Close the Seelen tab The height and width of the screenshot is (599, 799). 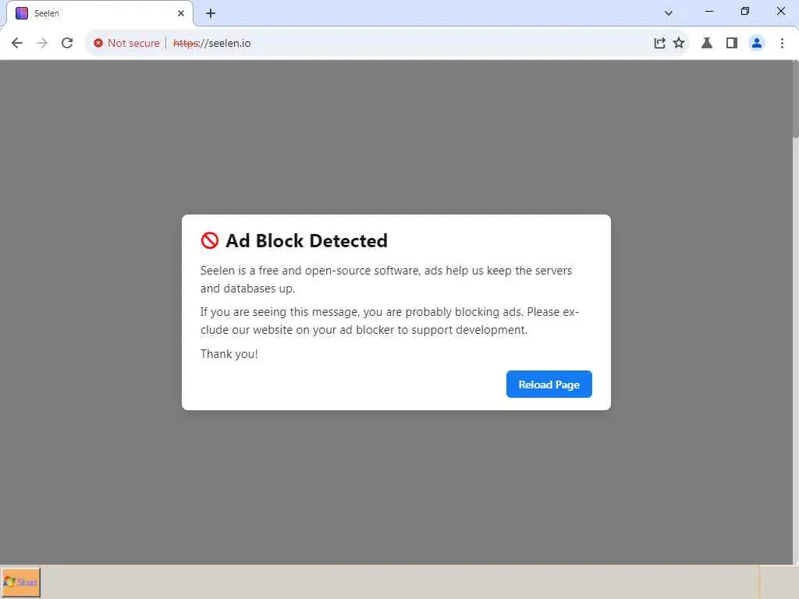click(181, 13)
